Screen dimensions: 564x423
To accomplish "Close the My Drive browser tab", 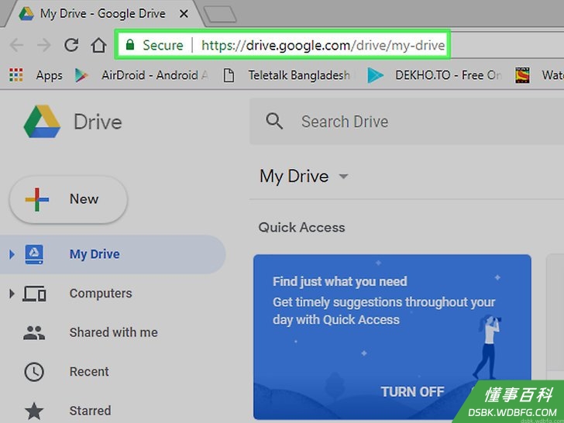I will (184, 14).
